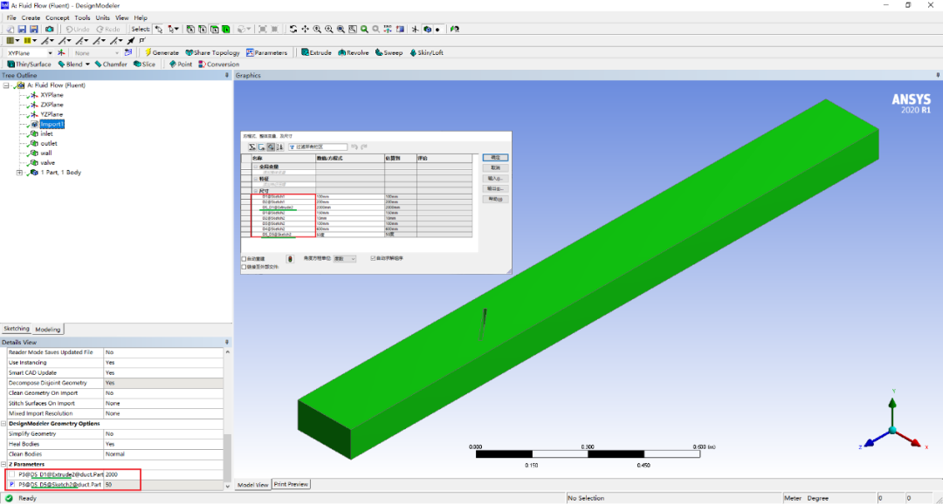Toggle the P box beside P3@DS_D5@Sketch2@duct.Part

(x=12, y=484)
